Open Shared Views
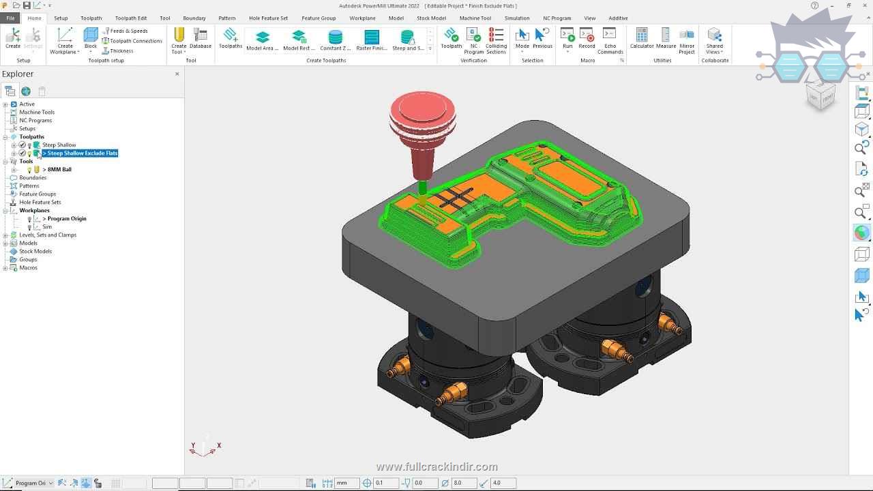 point(715,41)
